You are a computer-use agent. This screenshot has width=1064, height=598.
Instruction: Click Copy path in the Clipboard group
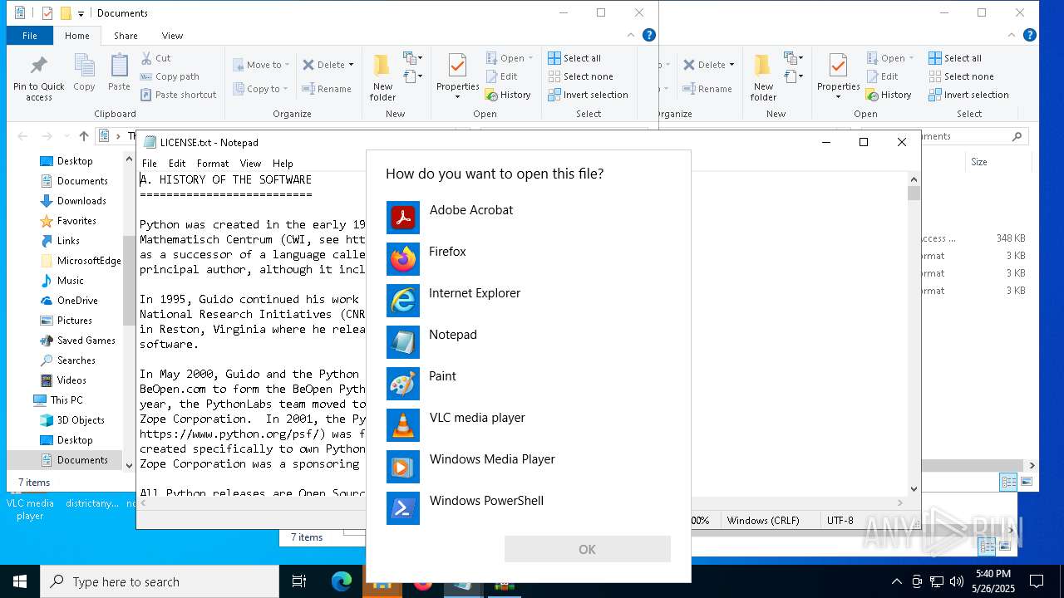(170, 76)
